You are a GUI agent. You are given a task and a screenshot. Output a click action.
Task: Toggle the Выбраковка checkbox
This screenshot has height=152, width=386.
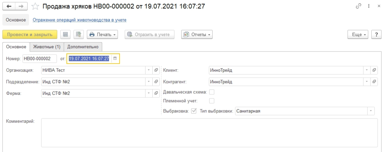click(x=194, y=111)
